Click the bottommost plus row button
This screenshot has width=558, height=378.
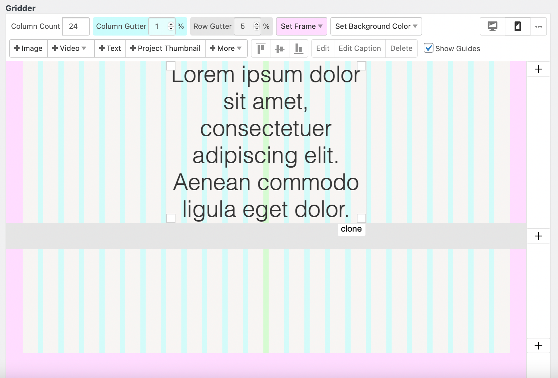(x=538, y=346)
